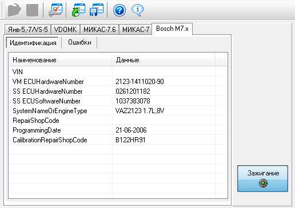Click the value 2123-1411020-90
The height and width of the screenshot is (208, 295).
[x=139, y=82]
